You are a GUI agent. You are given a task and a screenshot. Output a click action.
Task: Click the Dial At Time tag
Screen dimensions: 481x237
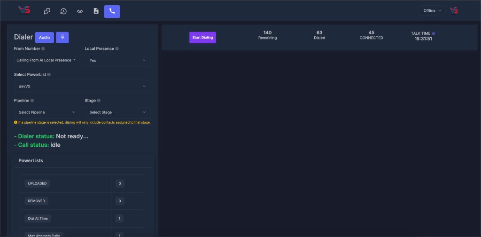click(38, 219)
